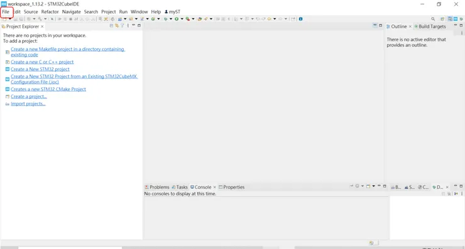Screen dimensions: 465x249
Task: Click the toolbar Search magnifier icon
Action: tap(433, 19)
